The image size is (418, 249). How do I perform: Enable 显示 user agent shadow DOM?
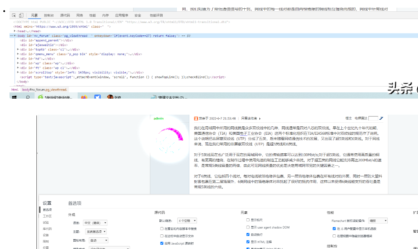248,227
